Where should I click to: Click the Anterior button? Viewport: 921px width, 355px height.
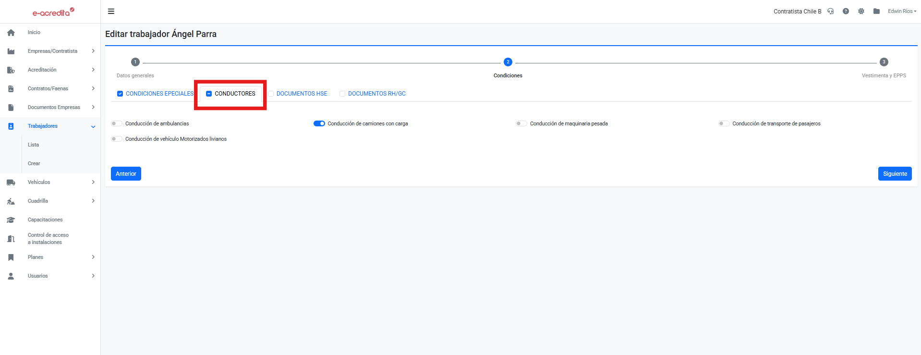(x=126, y=174)
